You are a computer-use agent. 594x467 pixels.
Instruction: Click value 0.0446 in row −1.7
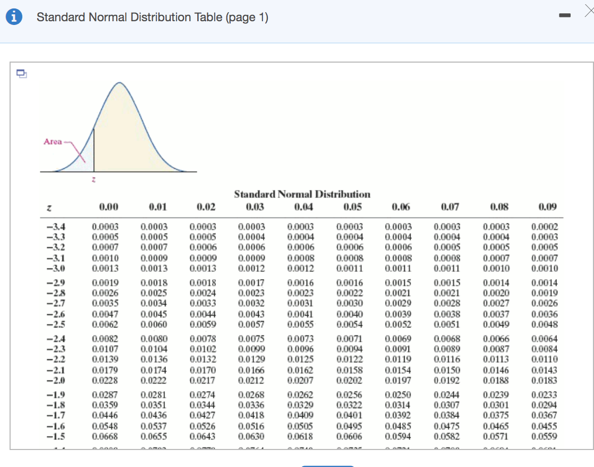coord(105,415)
